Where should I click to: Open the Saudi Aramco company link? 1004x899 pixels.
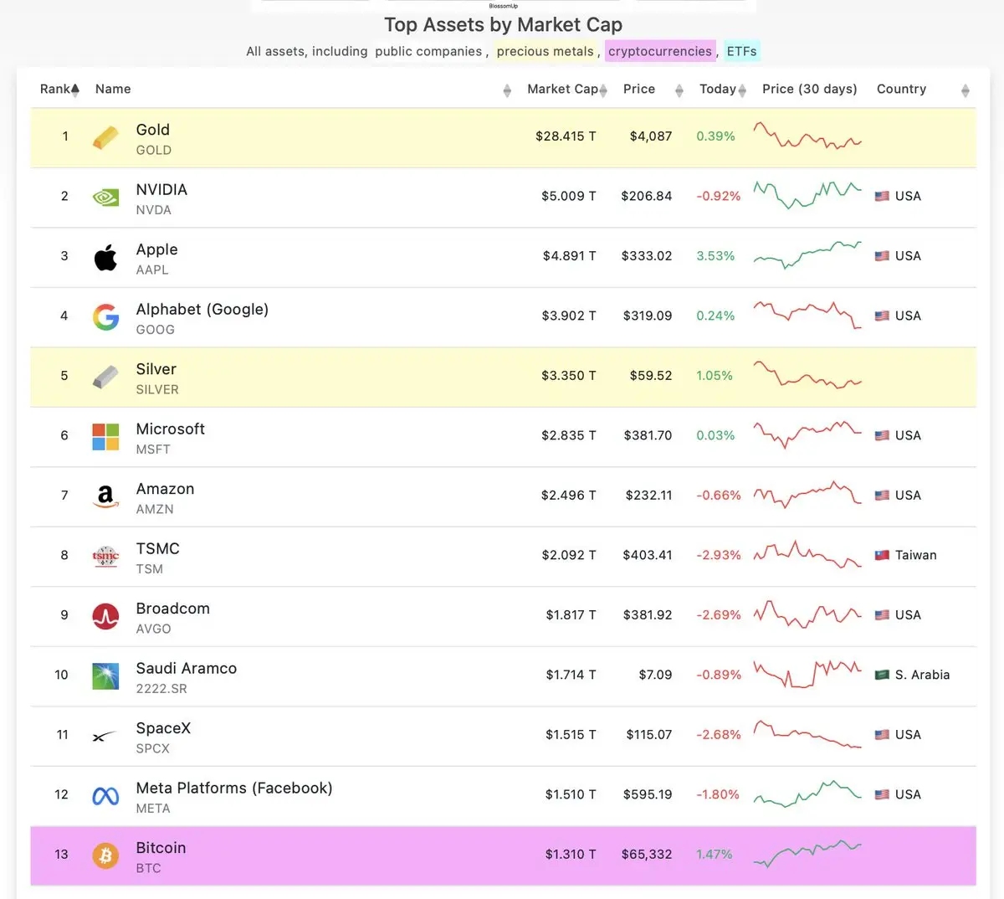(x=186, y=668)
